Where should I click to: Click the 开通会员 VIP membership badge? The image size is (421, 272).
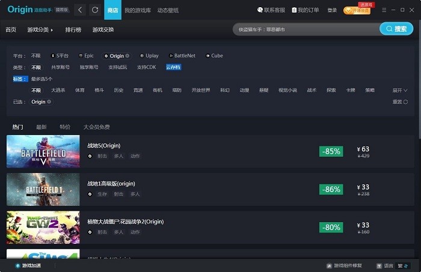(x=357, y=10)
